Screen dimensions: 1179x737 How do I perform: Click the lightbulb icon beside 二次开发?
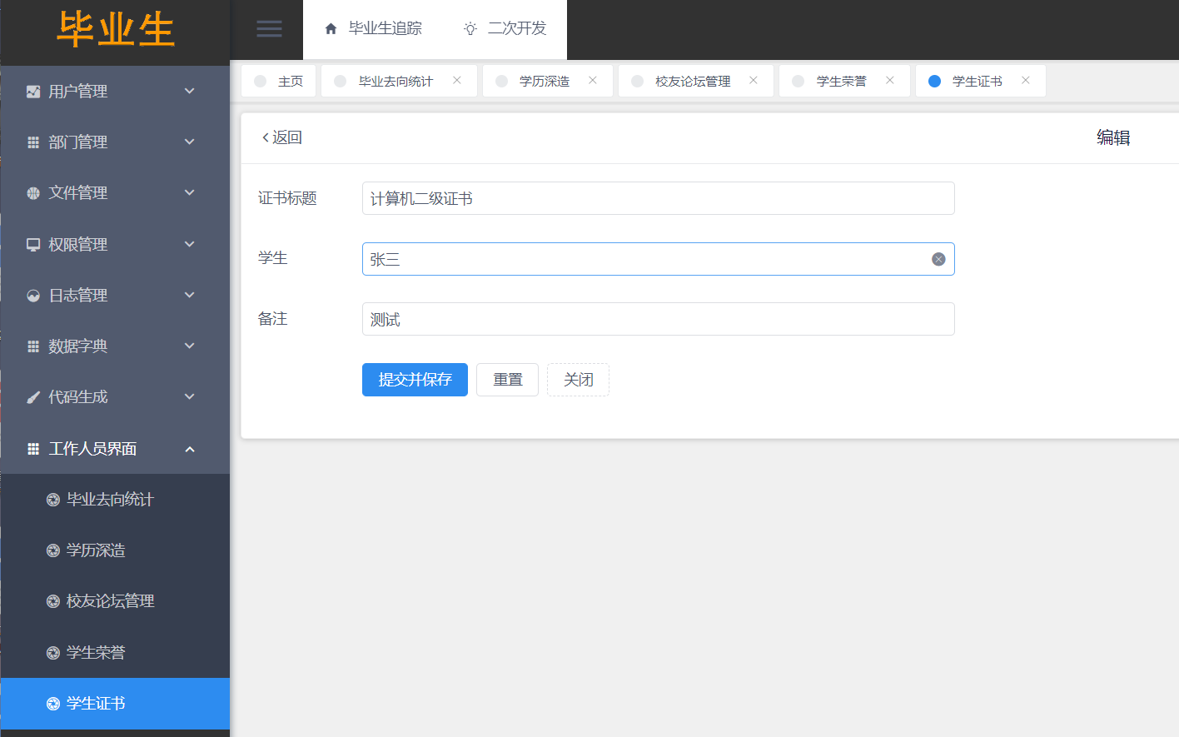(470, 29)
